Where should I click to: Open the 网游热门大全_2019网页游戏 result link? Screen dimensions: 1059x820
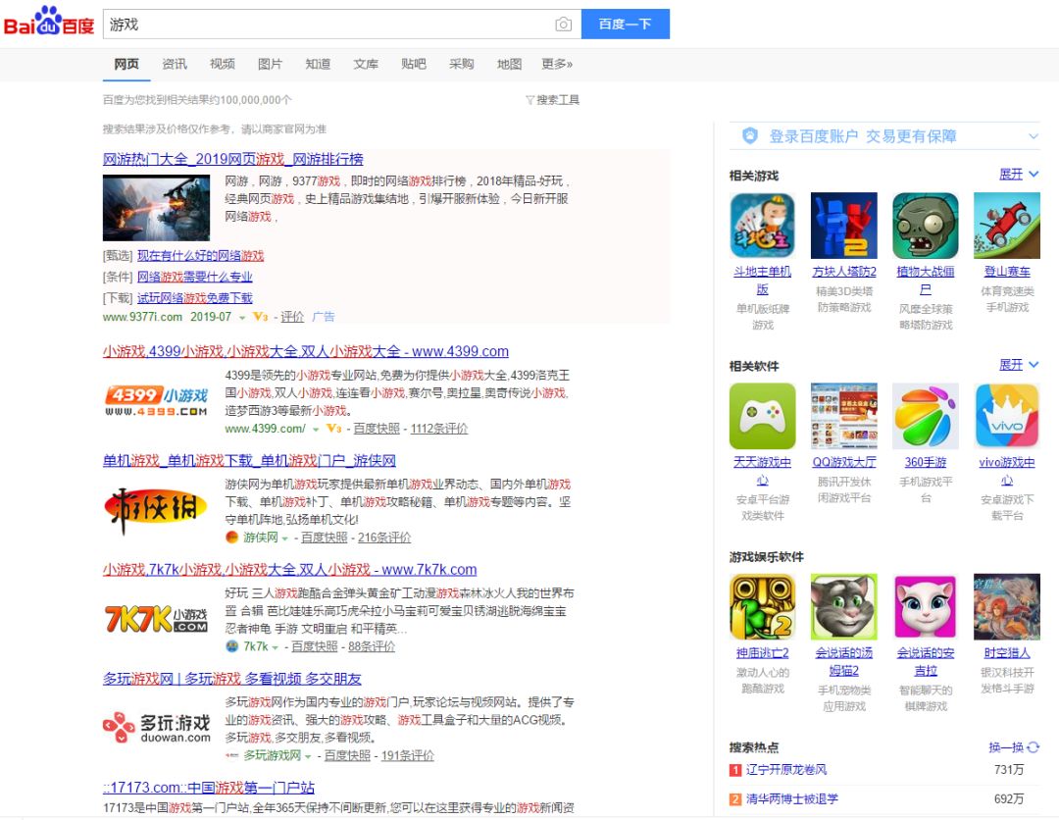pyautogui.click(x=233, y=159)
